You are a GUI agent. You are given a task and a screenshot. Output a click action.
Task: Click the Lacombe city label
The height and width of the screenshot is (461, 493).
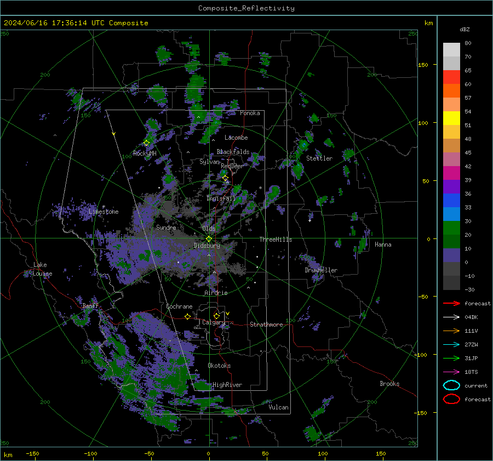(236, 138)
